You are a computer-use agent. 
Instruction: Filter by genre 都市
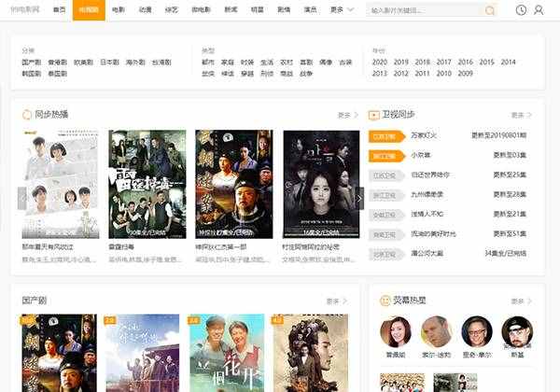click(x=208, y=63)
